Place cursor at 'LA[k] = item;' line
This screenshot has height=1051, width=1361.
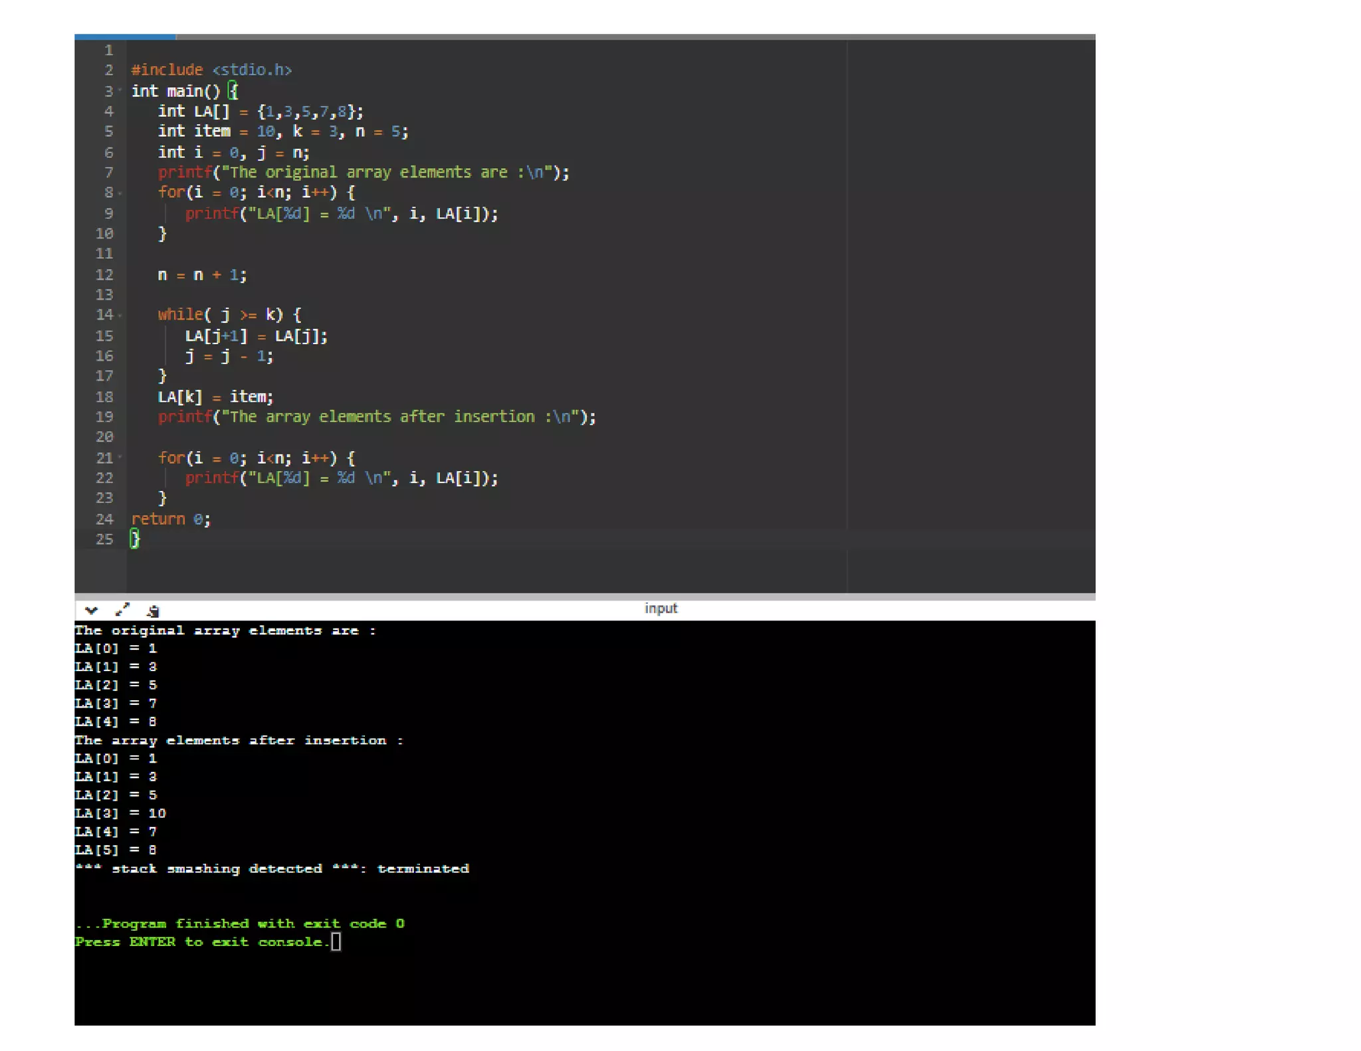(215, 397)
